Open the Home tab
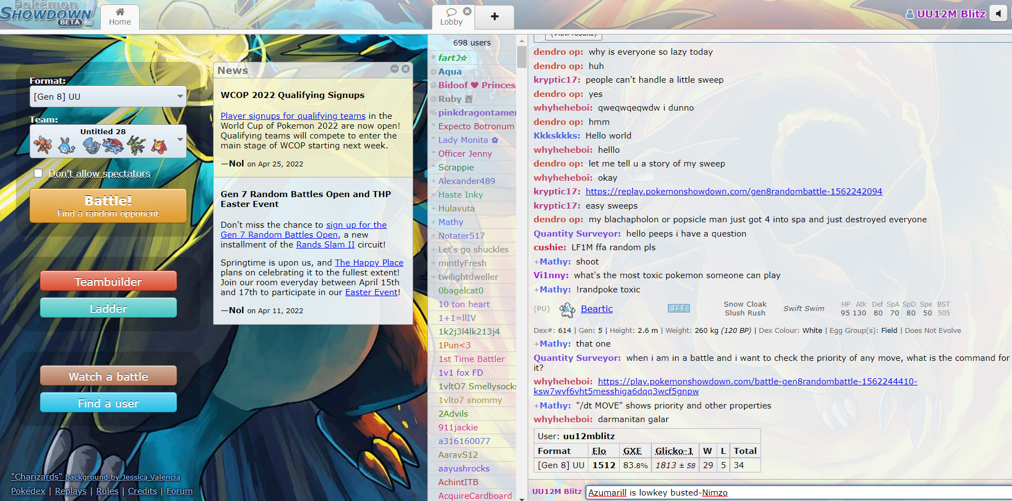 coord(119,17)
